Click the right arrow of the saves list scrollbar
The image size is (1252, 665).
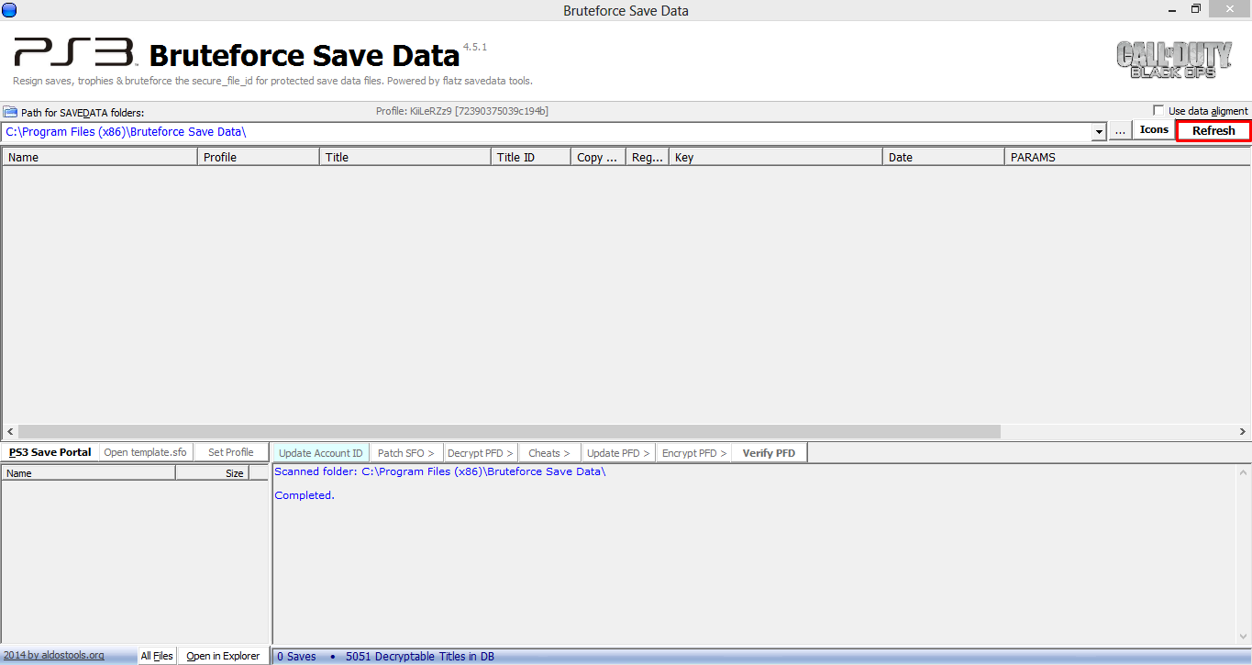[1242, 431]
